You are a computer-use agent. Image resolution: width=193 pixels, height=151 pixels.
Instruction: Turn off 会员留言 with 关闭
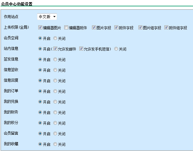point(55,133)
